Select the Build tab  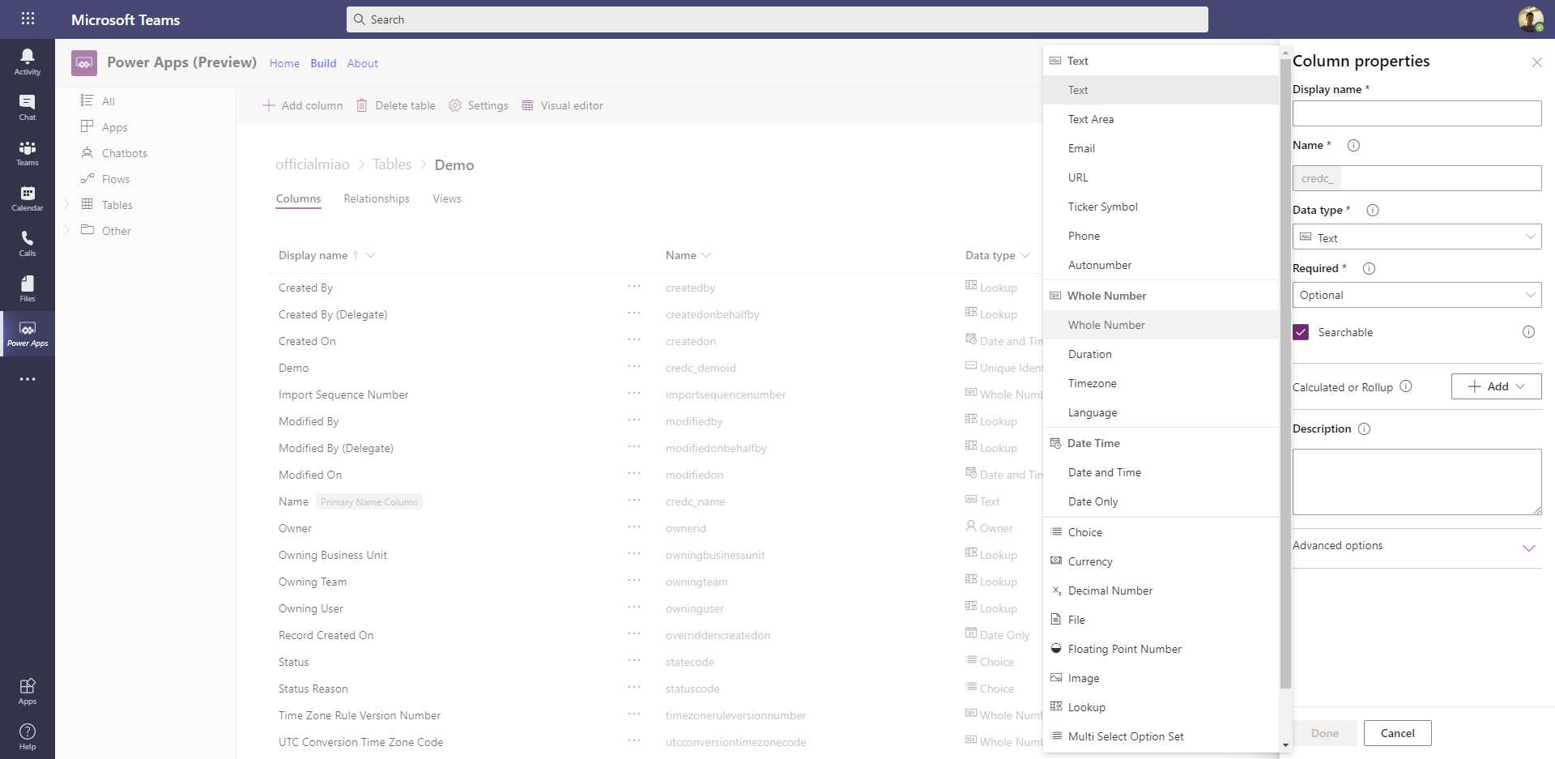pyautogui.click(x=323, y=63)
